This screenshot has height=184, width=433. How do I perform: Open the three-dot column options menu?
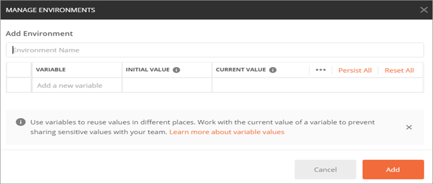(x=320, y=70)
